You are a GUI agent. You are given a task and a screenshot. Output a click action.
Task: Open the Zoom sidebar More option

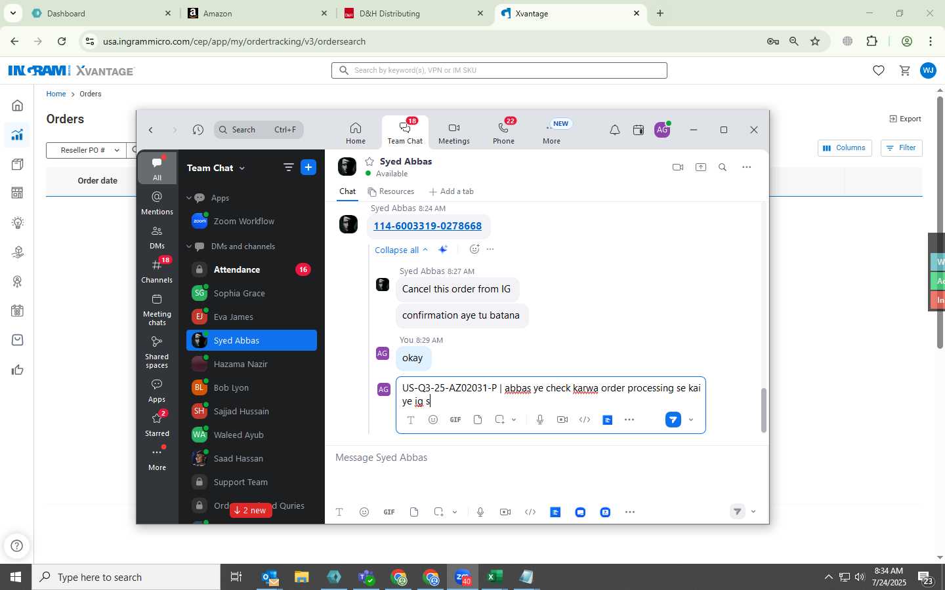pos(157,458)
